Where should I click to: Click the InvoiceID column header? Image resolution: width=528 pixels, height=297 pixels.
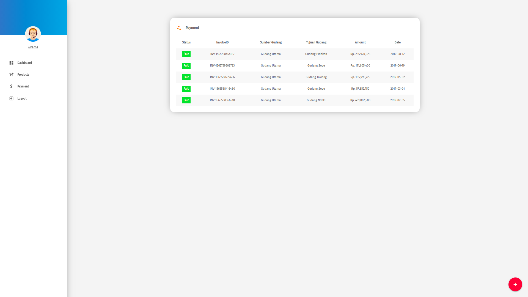tap(222, 42)
